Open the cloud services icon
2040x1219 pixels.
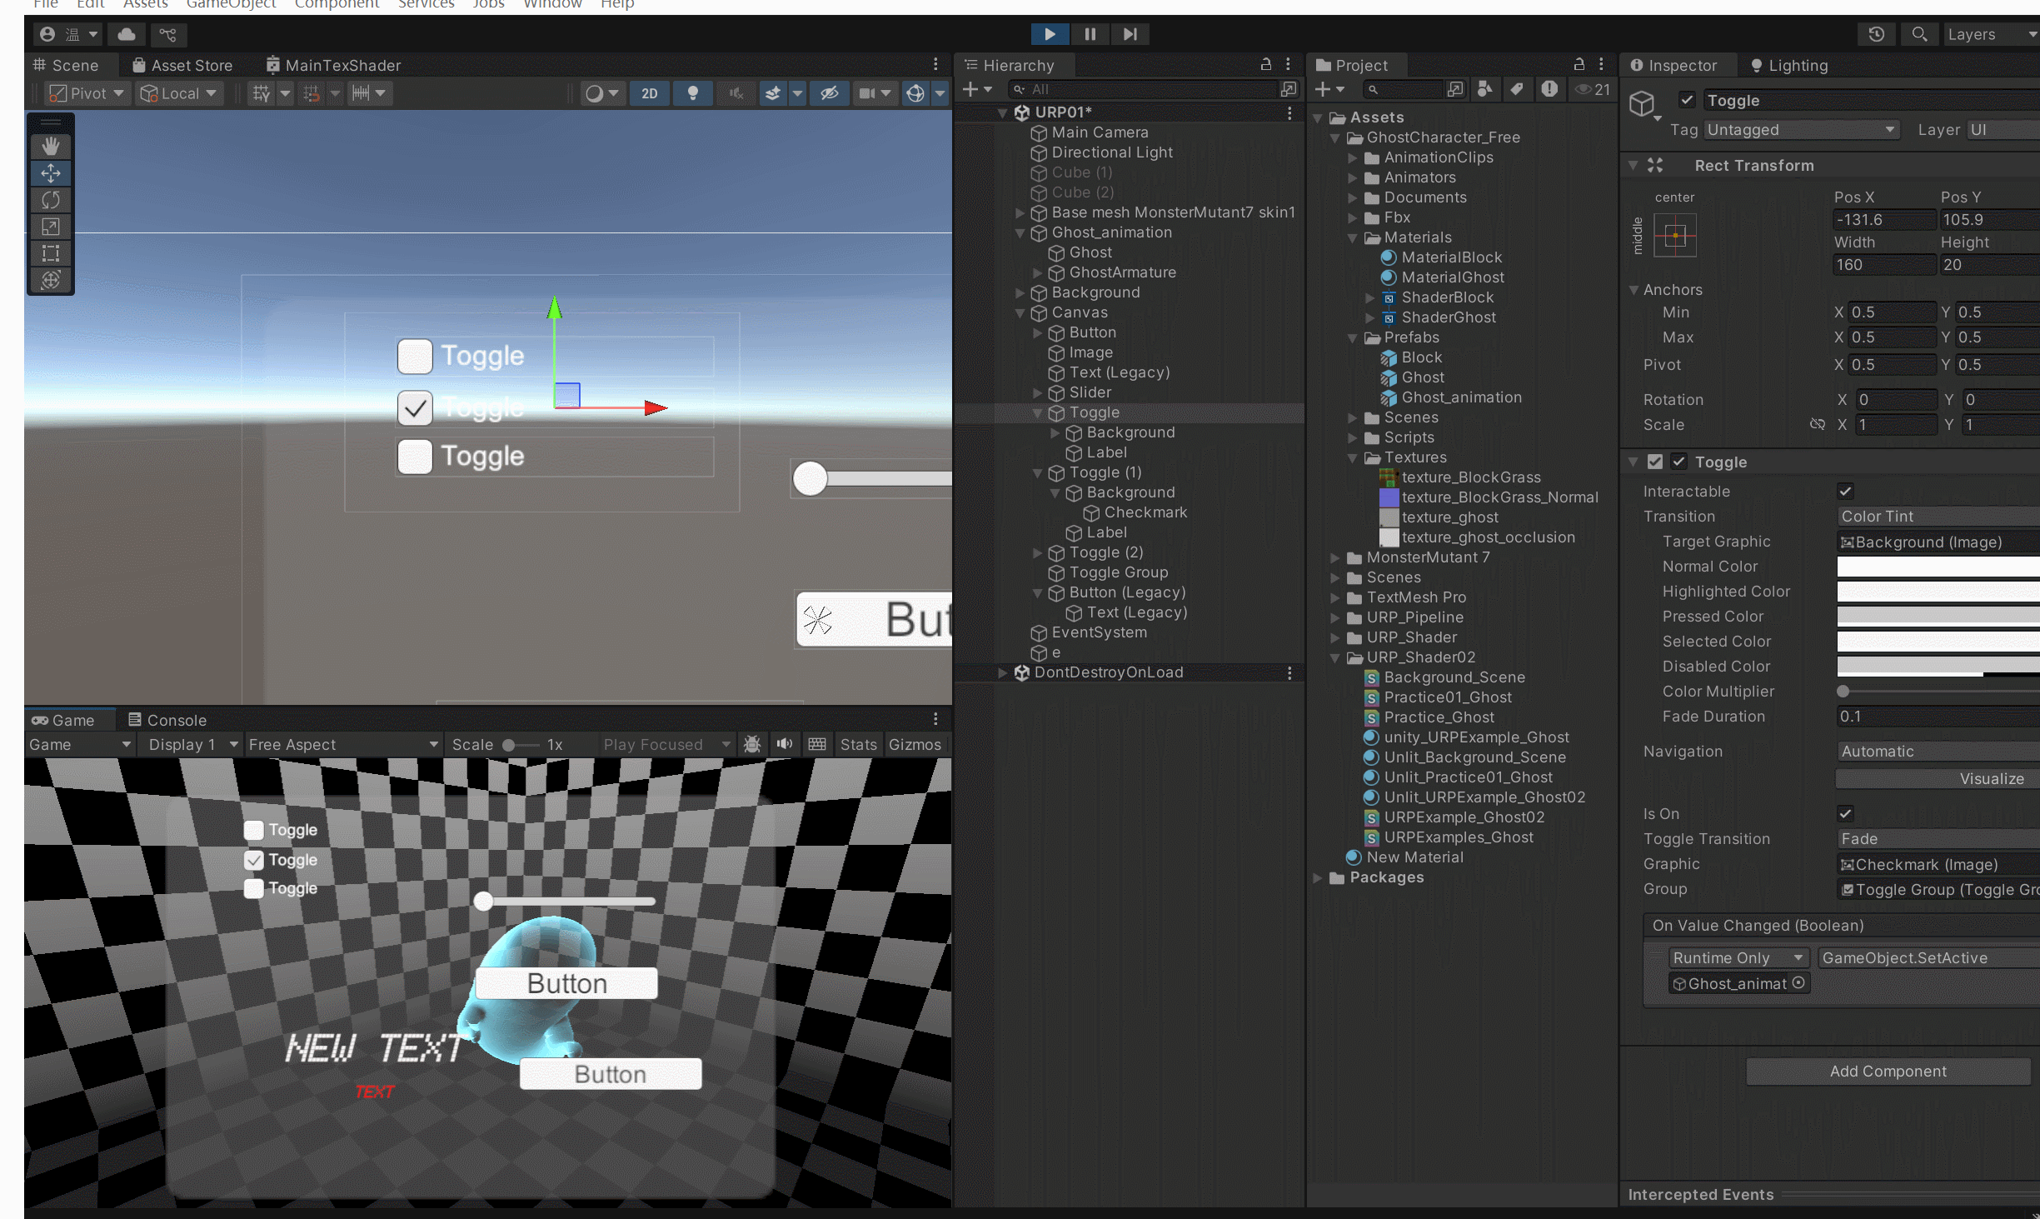[127, 34]
